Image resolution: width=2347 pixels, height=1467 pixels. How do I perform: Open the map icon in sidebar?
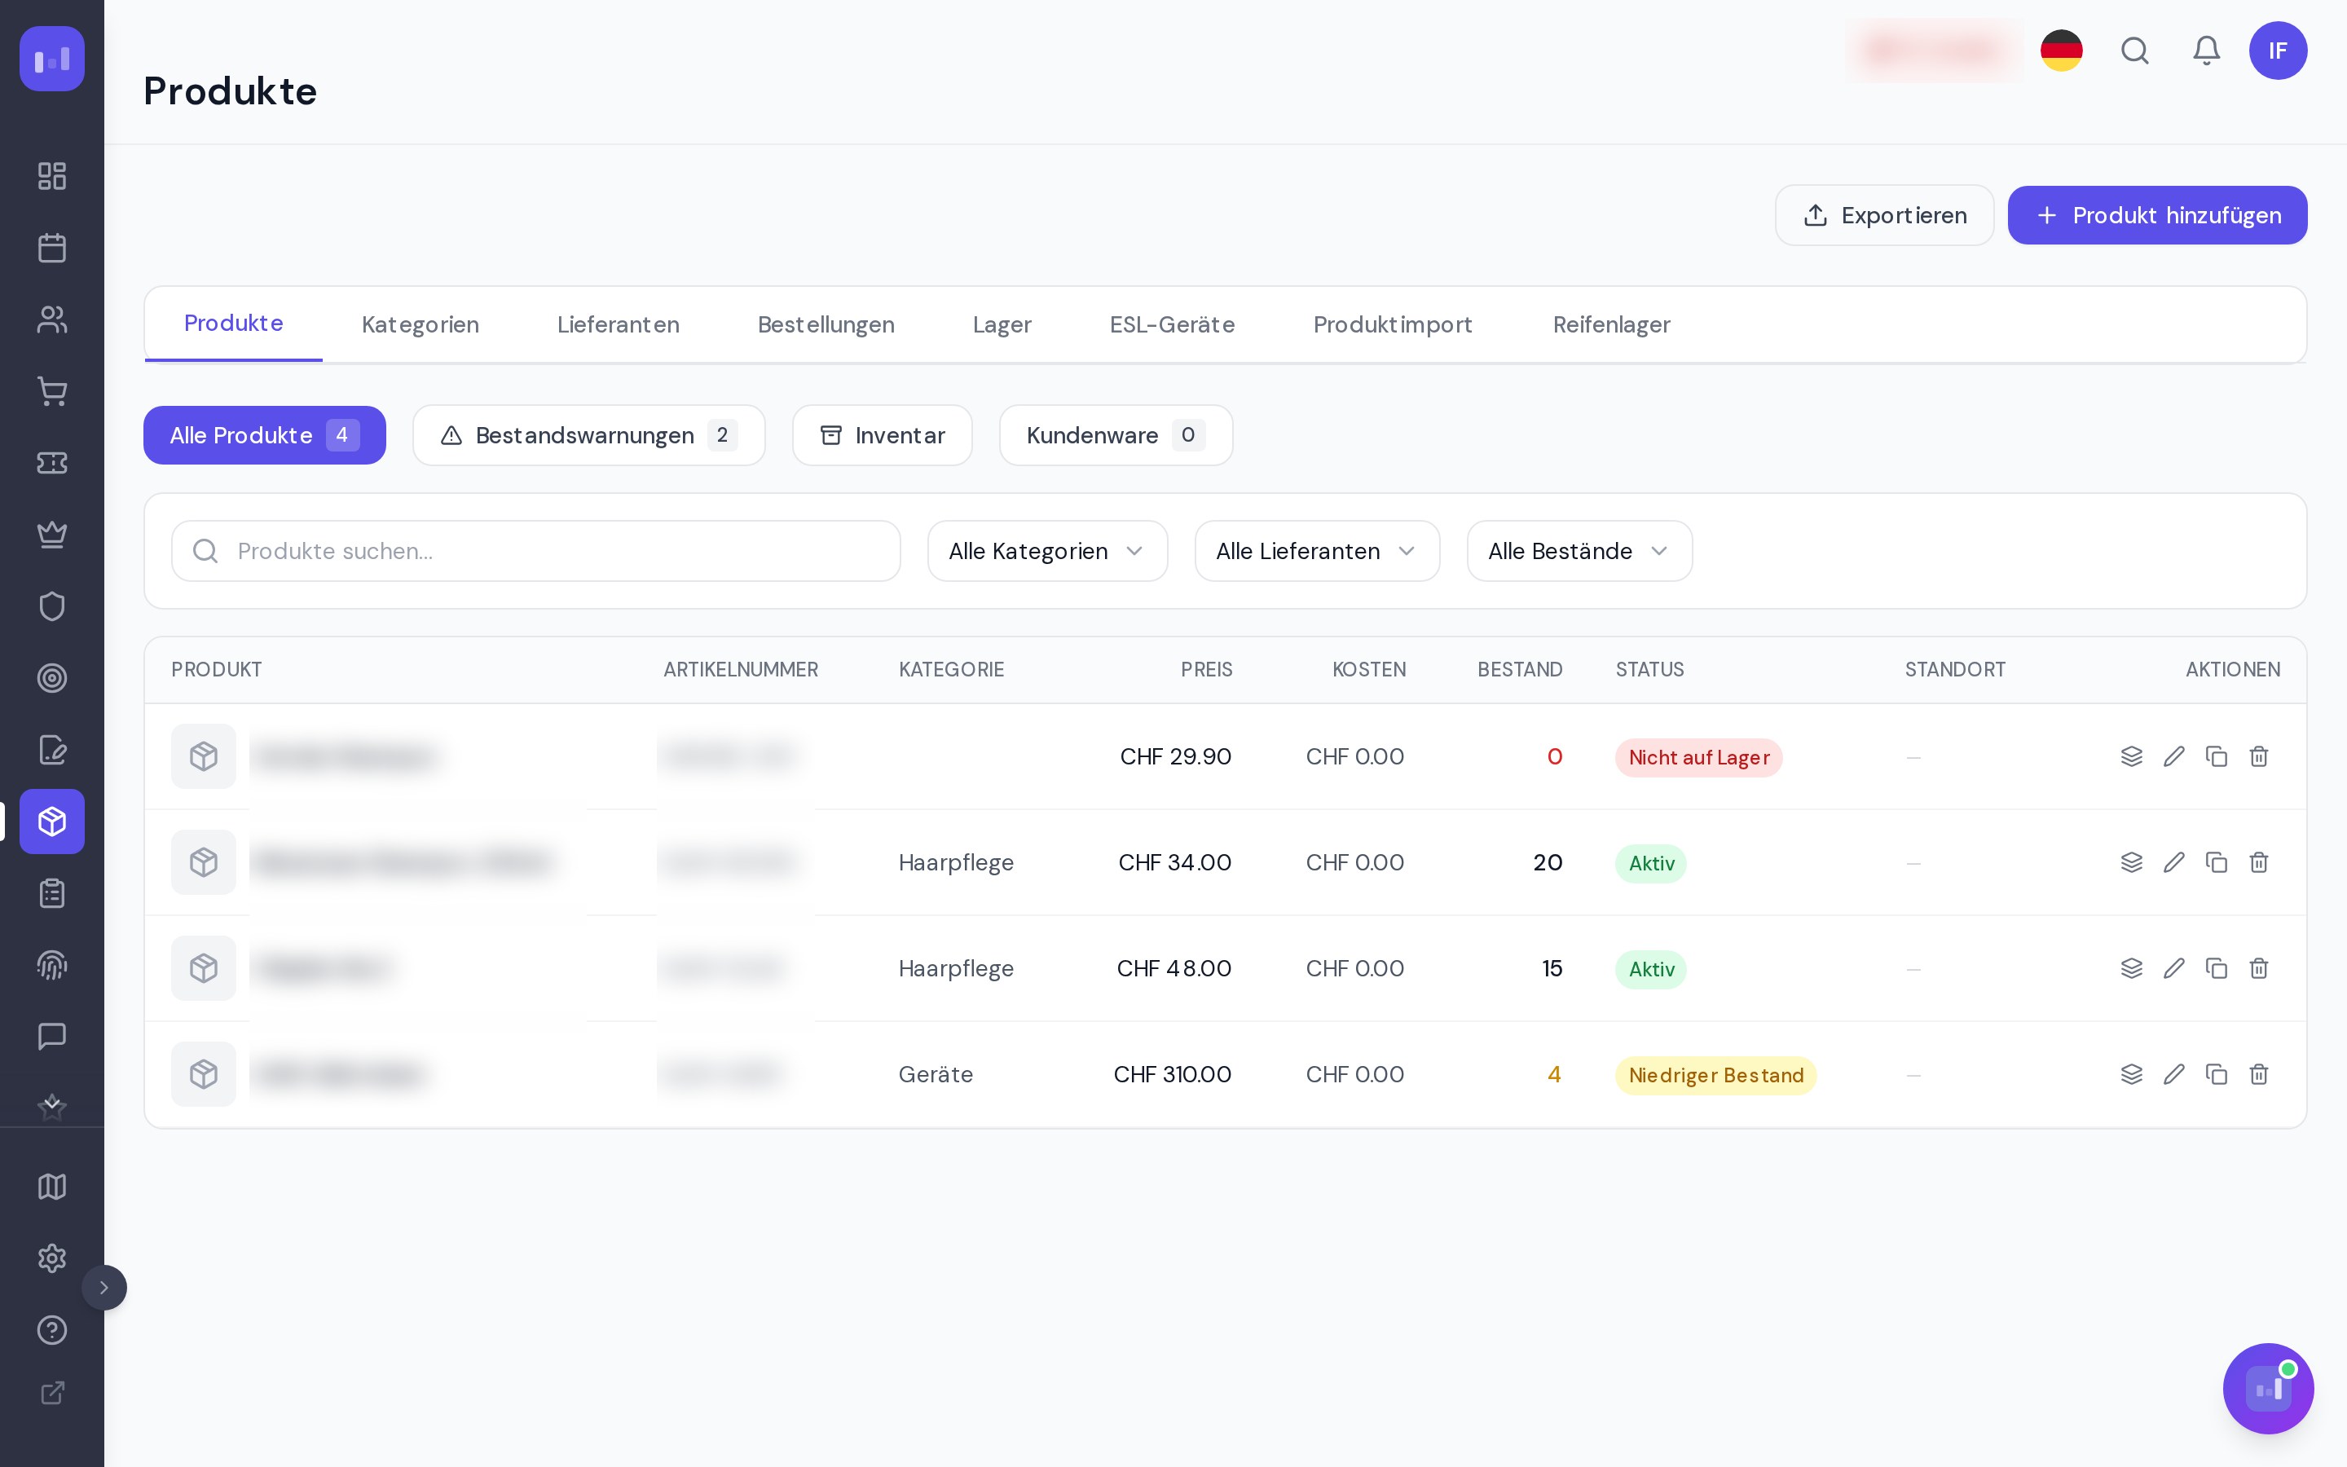coord(51,1187)
